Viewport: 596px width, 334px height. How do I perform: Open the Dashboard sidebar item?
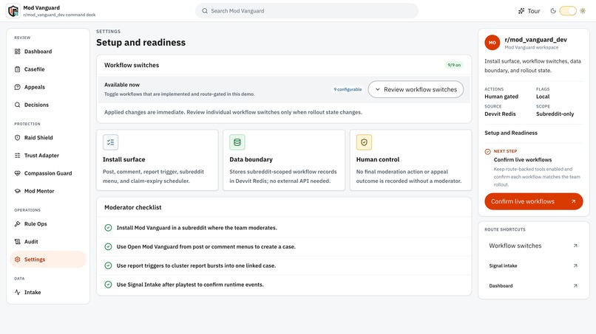click(48, 52)
